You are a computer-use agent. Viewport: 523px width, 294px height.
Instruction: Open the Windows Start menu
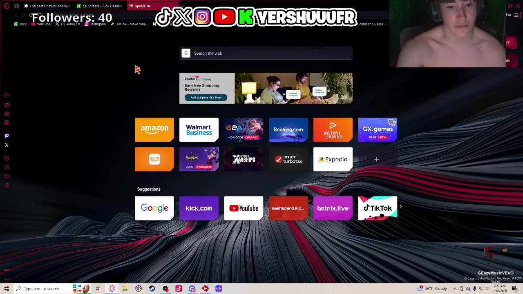6,289
